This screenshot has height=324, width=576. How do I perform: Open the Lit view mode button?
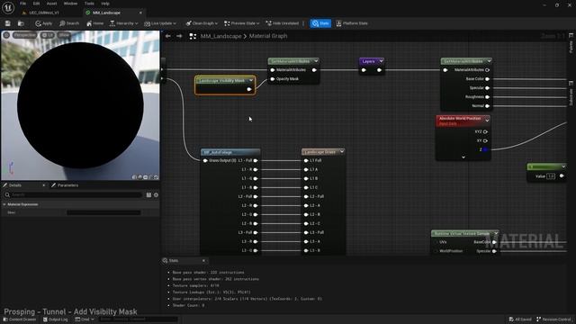click(x=48, y=35)
